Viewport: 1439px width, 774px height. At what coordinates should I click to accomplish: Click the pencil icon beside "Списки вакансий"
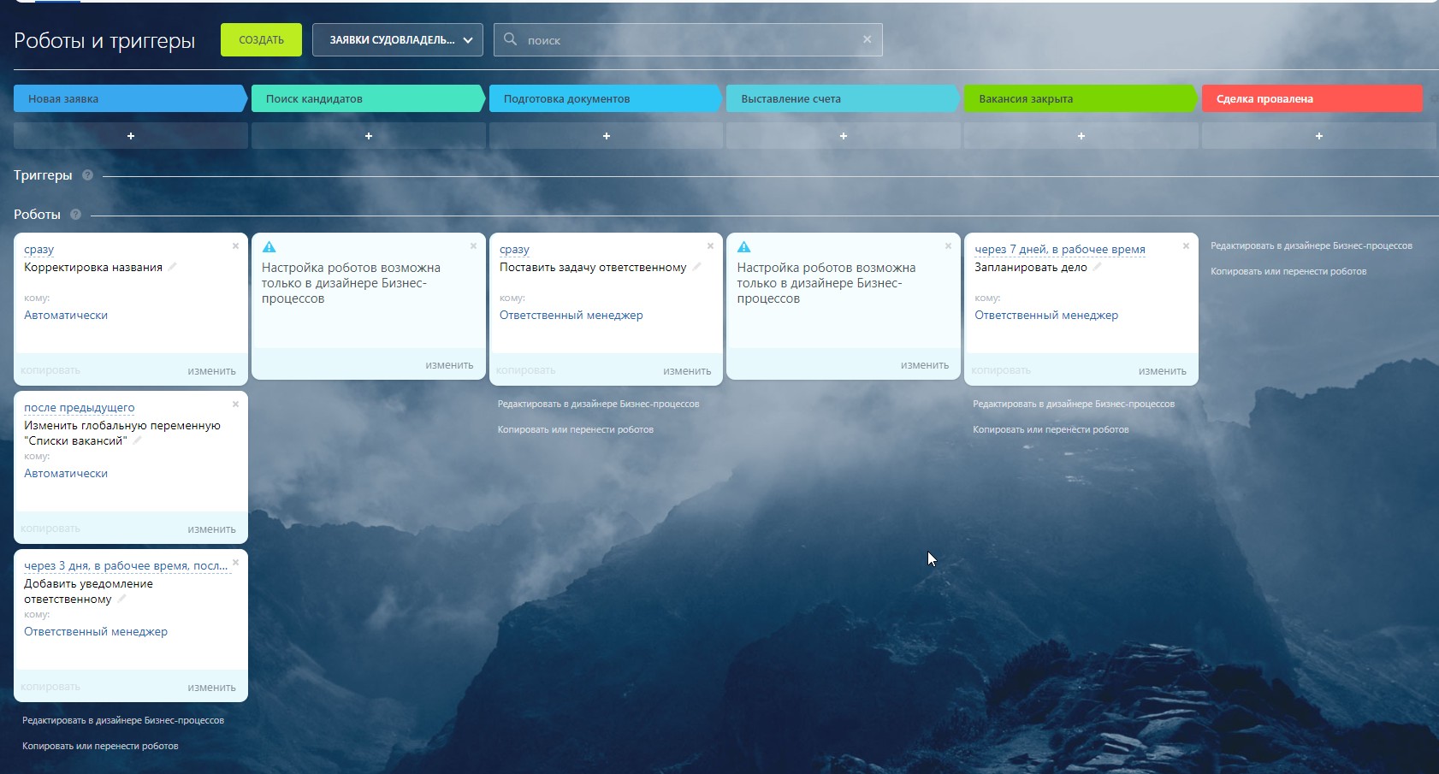(x=137, y=440)
